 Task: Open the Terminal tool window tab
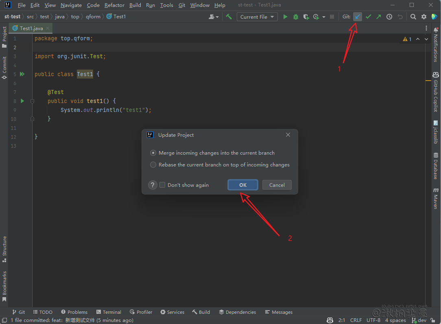[109, 312]
